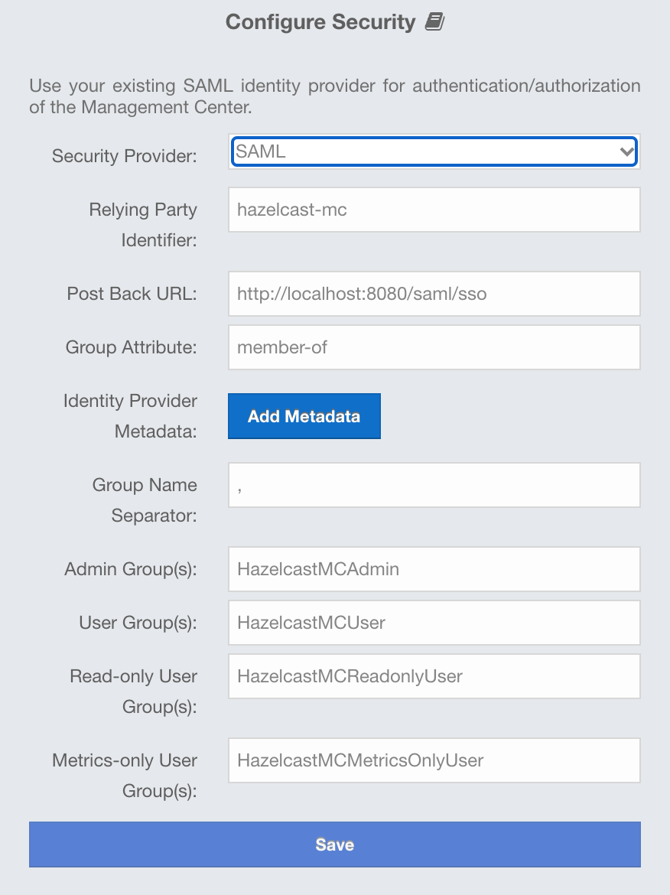
Task: Expand the Security Provider SAML dropdown
Action: click(x=434, y=151)
